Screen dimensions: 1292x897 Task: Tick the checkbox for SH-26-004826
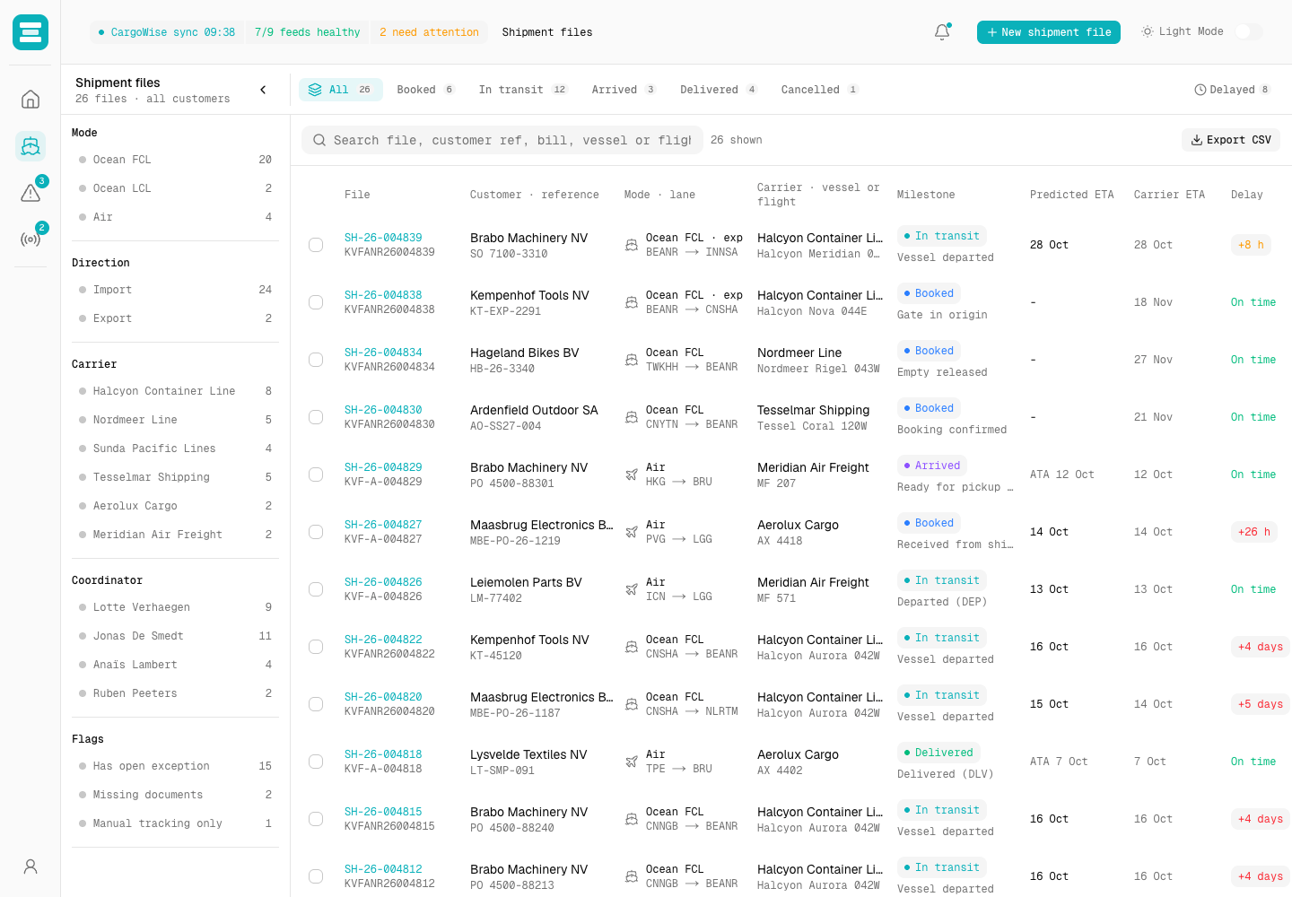pos(316,589)
